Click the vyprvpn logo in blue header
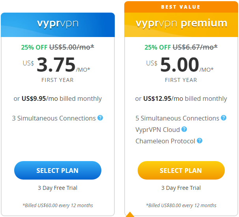Viewport: 239px width, 217px height. coord(58,24)
